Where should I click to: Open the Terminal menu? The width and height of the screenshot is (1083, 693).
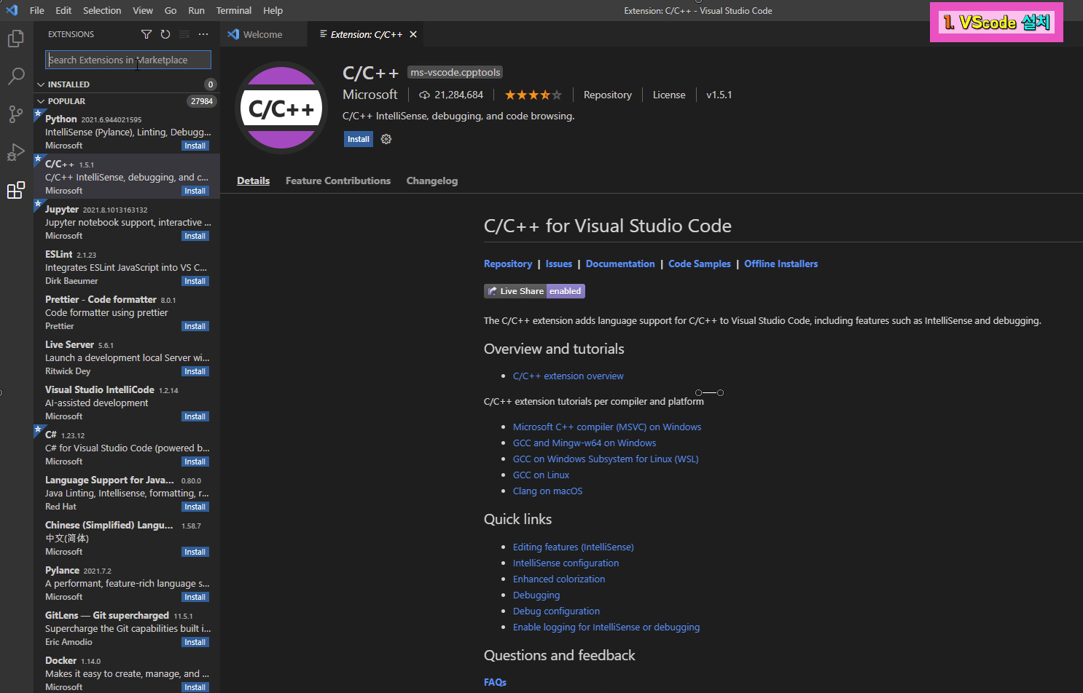pyautogui.click(x=234, y=10)
